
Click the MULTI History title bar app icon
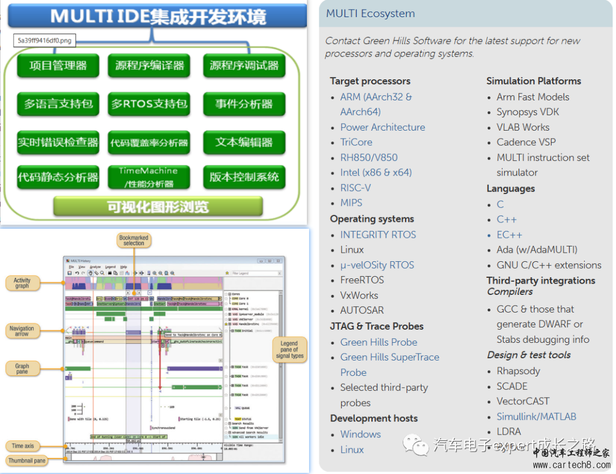click(x=67, y=261)
